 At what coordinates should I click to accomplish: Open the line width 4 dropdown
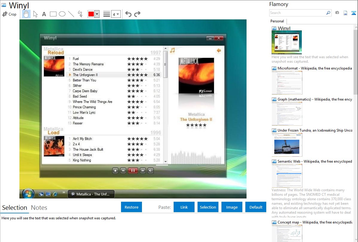(116, 14)
